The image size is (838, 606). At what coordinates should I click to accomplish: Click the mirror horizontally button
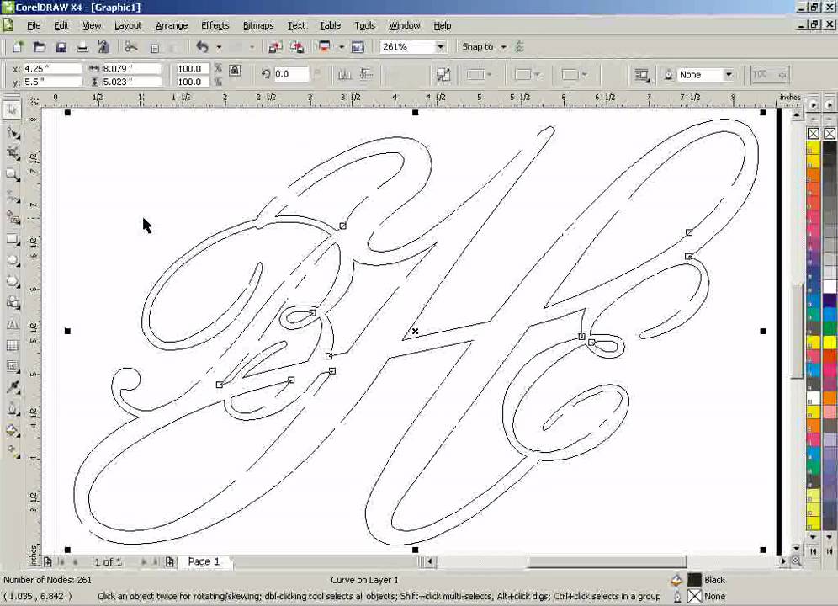pyautogui.click(x=345, y=74)
